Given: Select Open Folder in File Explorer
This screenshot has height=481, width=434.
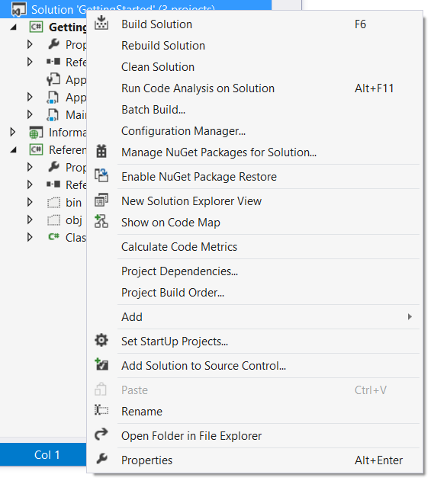Looking at the screenshot, I should 255,435.
